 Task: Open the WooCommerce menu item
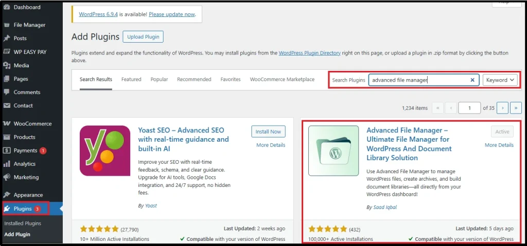[31, 123]
